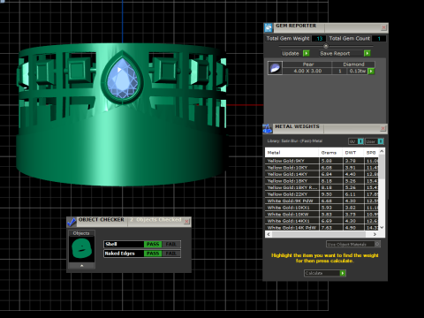Image resolution: width=424 pixels, height=318 pixels.
Task: Close the Gem Reporter panel
Action: (384, 27)
